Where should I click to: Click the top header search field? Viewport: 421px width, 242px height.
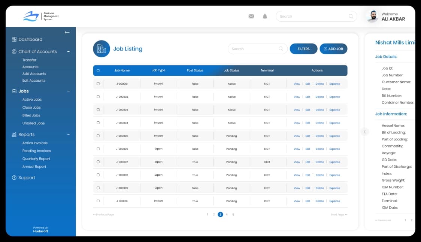(x=313, y=16)
